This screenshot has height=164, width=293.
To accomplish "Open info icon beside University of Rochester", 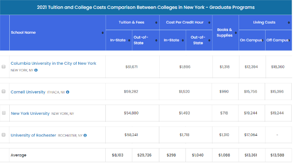I will [85, 135].
